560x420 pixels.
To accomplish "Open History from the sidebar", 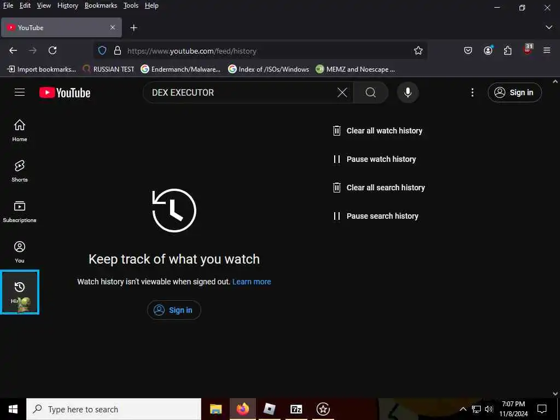I will point(20,292).
